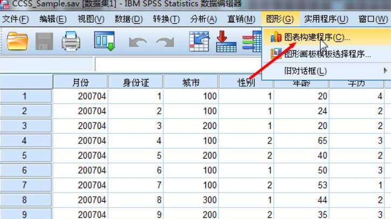The width and height of the screenshot is (391, 219).
Task: Select the 身份证 column header
Action: pyautogui.click(x=136, y=82)
